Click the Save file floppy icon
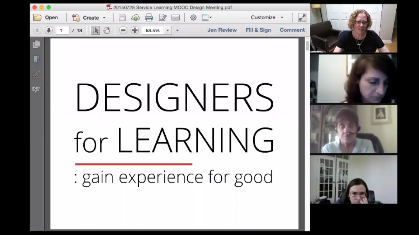 point(122,18)
